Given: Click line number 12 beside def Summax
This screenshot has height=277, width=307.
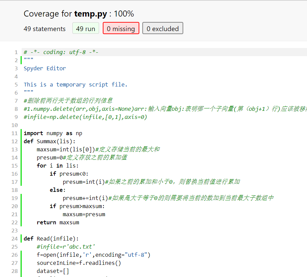Looking at the screenshot, I should coord(15,142).
